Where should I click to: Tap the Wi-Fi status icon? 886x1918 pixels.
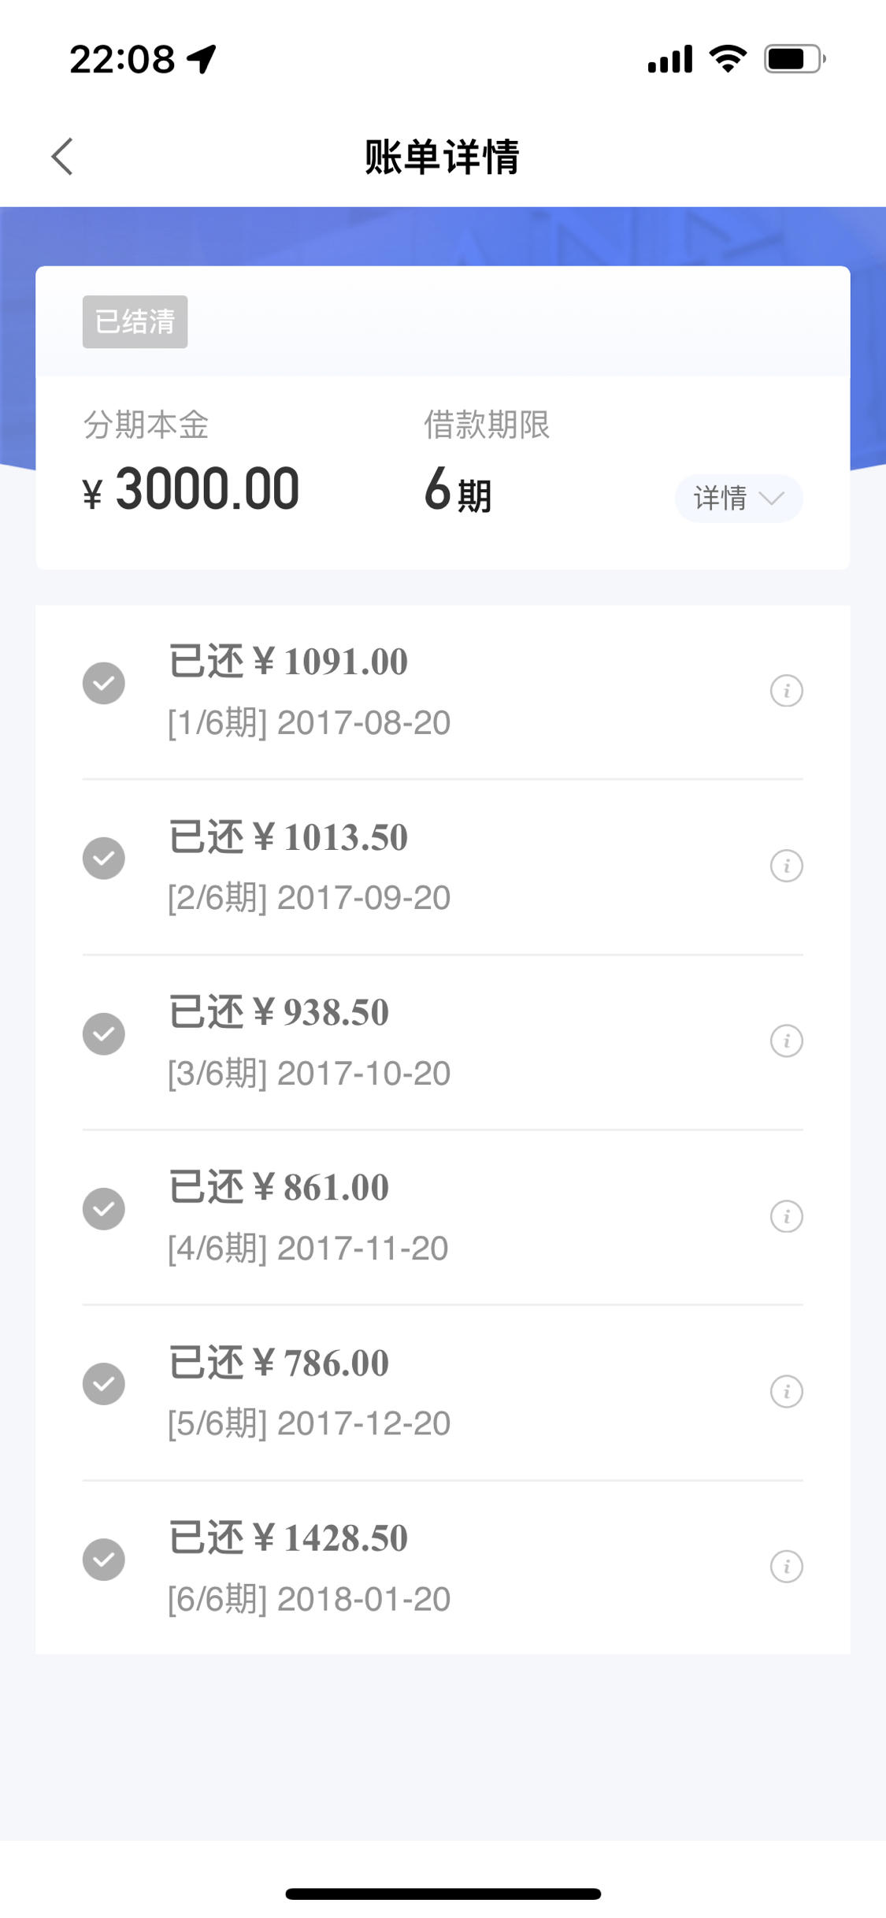coord(728,59)
